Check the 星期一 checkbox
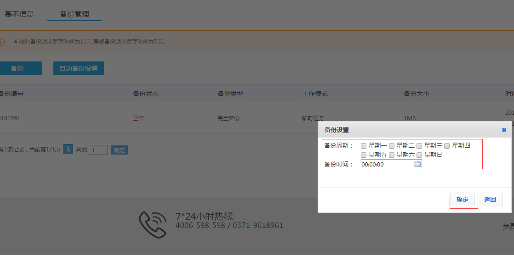This screenshot has width=514, height=255. [x=364, y=146]
